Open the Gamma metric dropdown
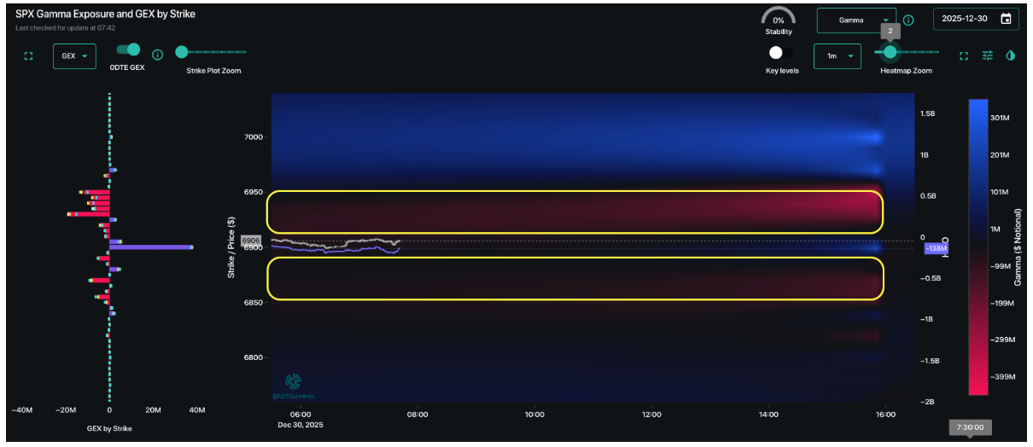 [x=856, y=20]
